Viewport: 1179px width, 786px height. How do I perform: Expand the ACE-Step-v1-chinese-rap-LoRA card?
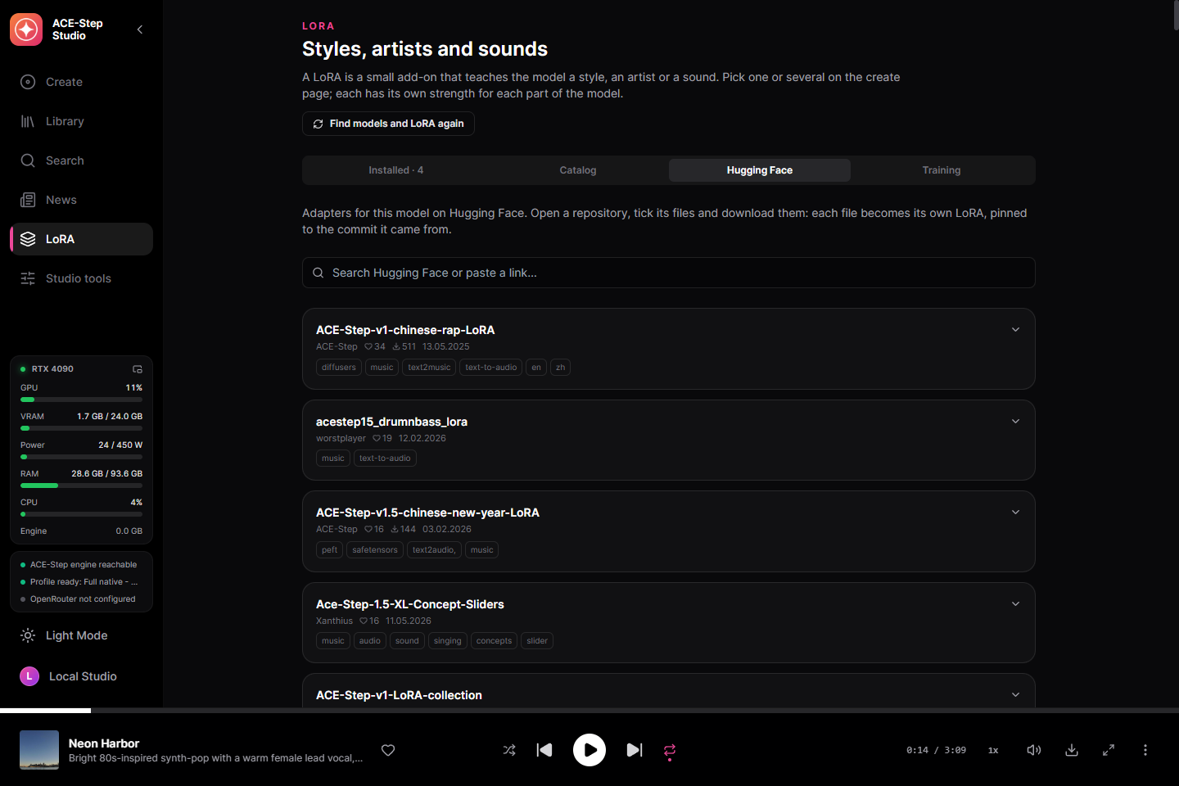tap(1015, 330)
